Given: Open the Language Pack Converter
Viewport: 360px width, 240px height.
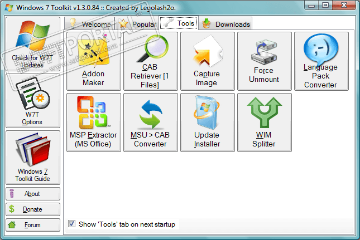Looking at the screenshot, I should 321,61.
